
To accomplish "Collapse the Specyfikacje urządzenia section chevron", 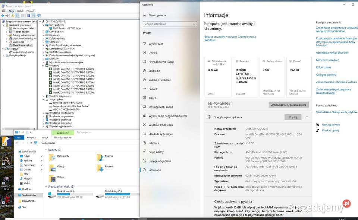I will coord(307,117).
